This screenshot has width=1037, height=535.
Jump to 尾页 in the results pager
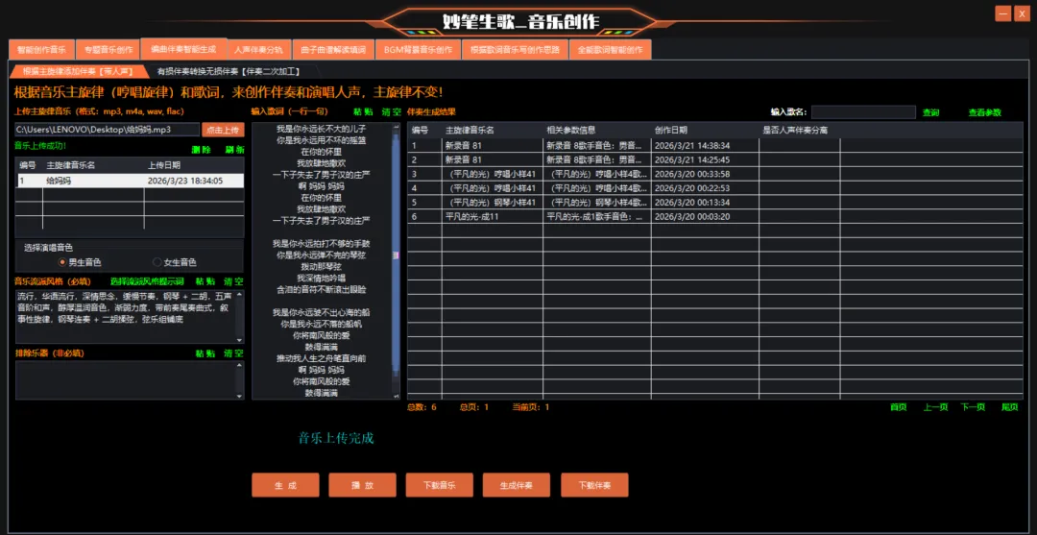coord(1009,406)
